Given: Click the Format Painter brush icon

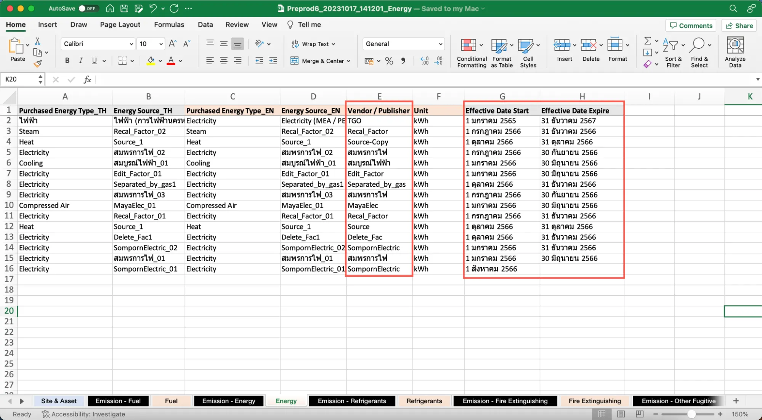Looking at the screenshot, I should point(37,64).
